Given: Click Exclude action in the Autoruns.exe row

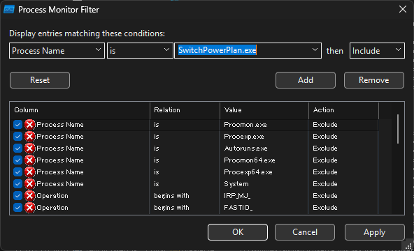Looking at the screenshot, I should coord(325,148).
